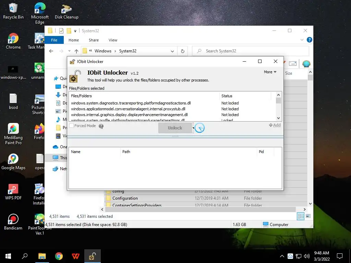Expand the Explorer address bar history dropdown
The height and width of the screenshot is (263, 351).
tap(172, 51)
